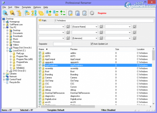157x113 pixels.
Task: Click the file list horizontal scrollbar thumb
Action: [68, 106]
